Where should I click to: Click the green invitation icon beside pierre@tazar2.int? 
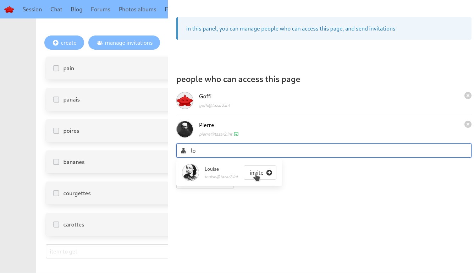point(236,134)
